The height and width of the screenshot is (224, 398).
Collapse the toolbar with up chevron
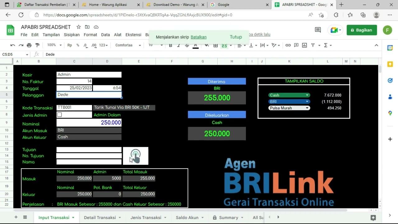click(376, 45)
